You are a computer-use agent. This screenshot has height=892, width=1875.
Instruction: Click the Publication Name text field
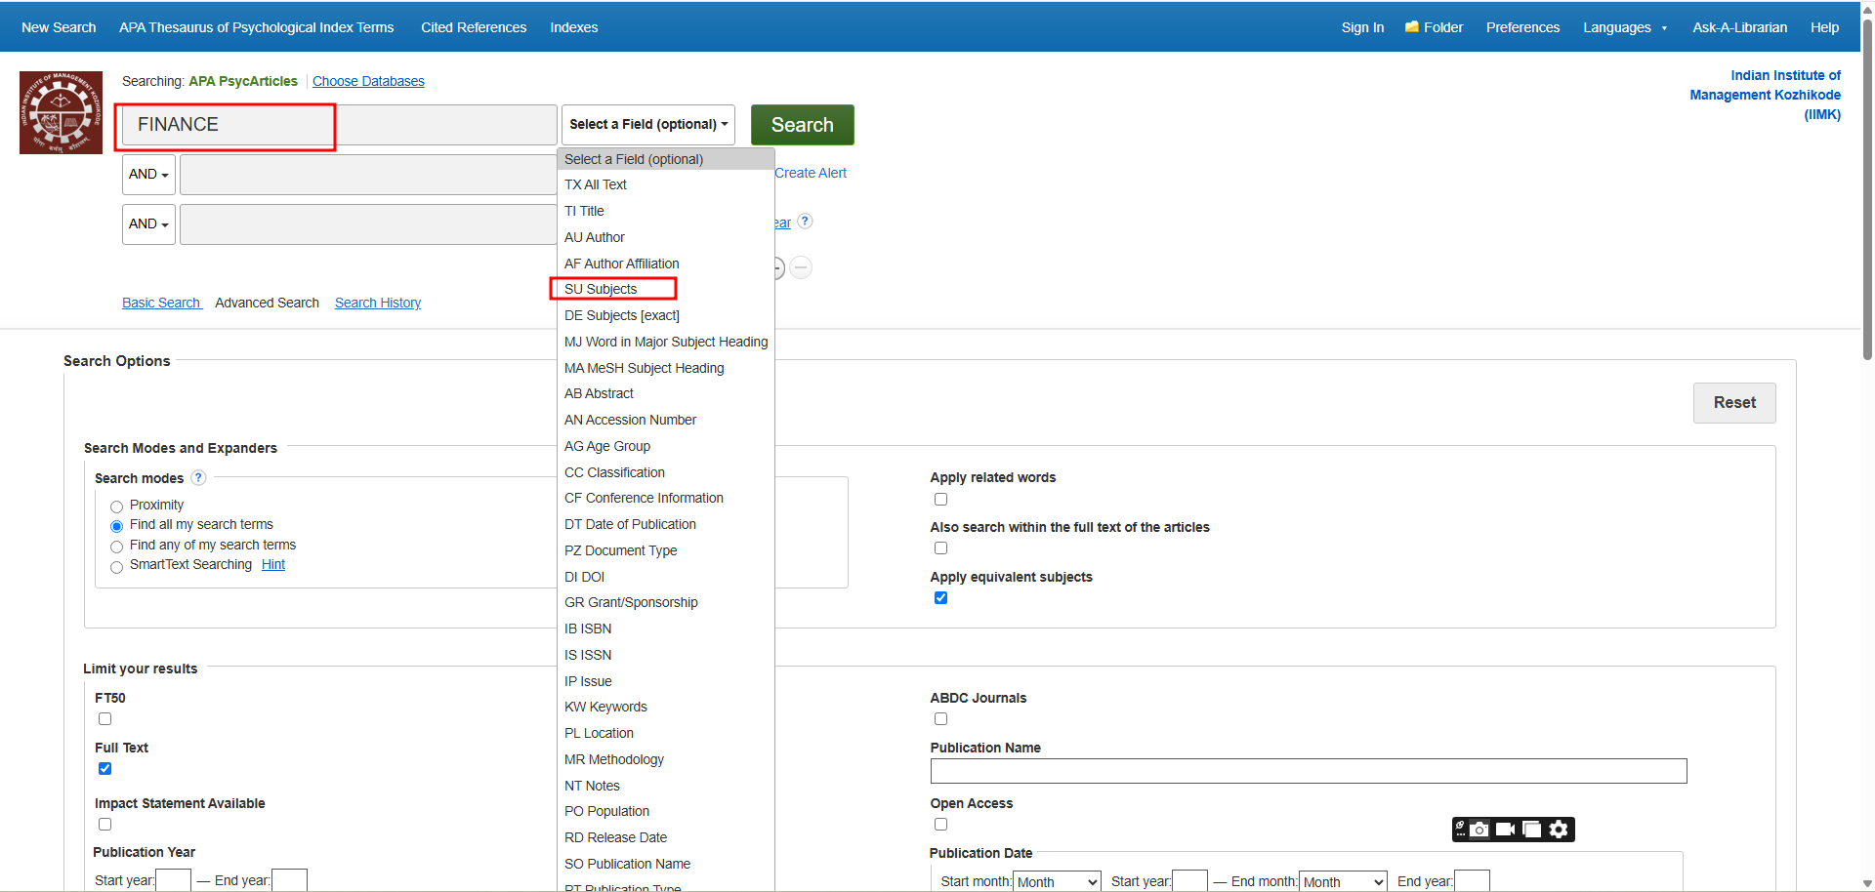coord(1308,771)
